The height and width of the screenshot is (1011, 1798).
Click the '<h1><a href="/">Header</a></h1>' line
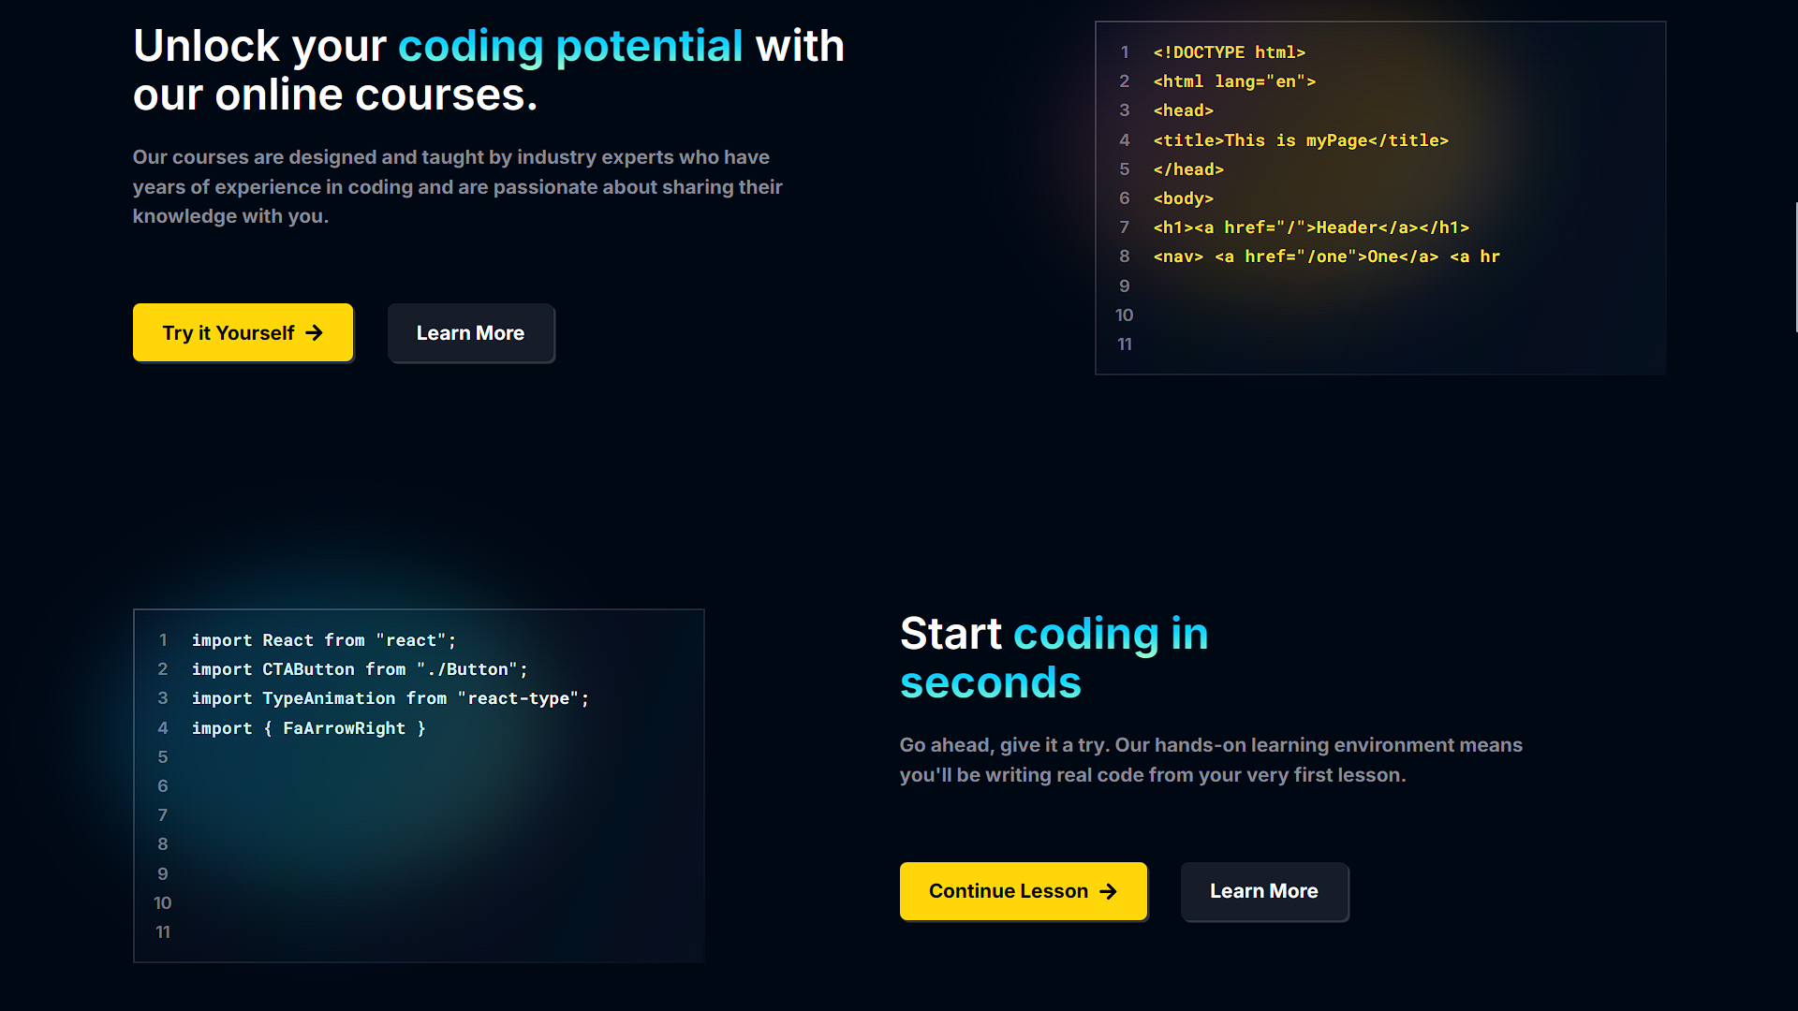[x=1311, y=227]
